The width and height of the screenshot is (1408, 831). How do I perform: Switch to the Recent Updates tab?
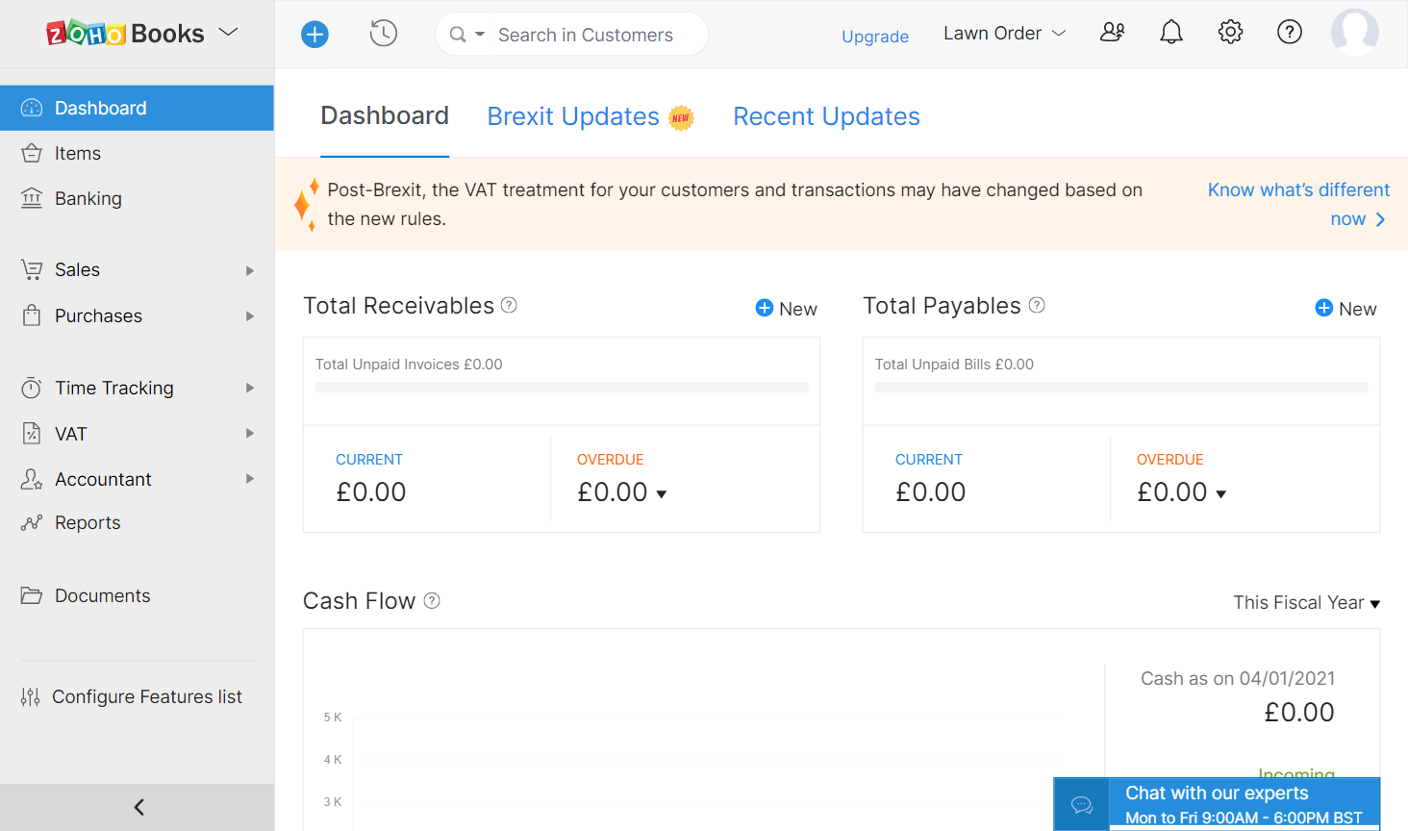coord(826,116)
